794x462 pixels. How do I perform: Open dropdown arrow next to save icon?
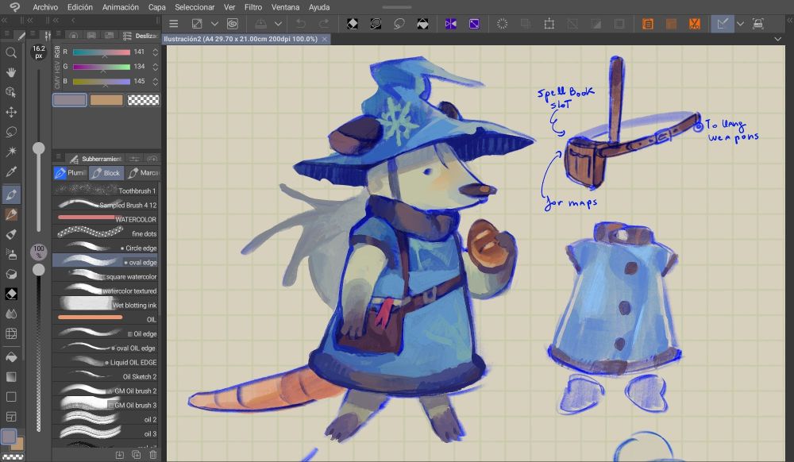click(x=278, y=24)
